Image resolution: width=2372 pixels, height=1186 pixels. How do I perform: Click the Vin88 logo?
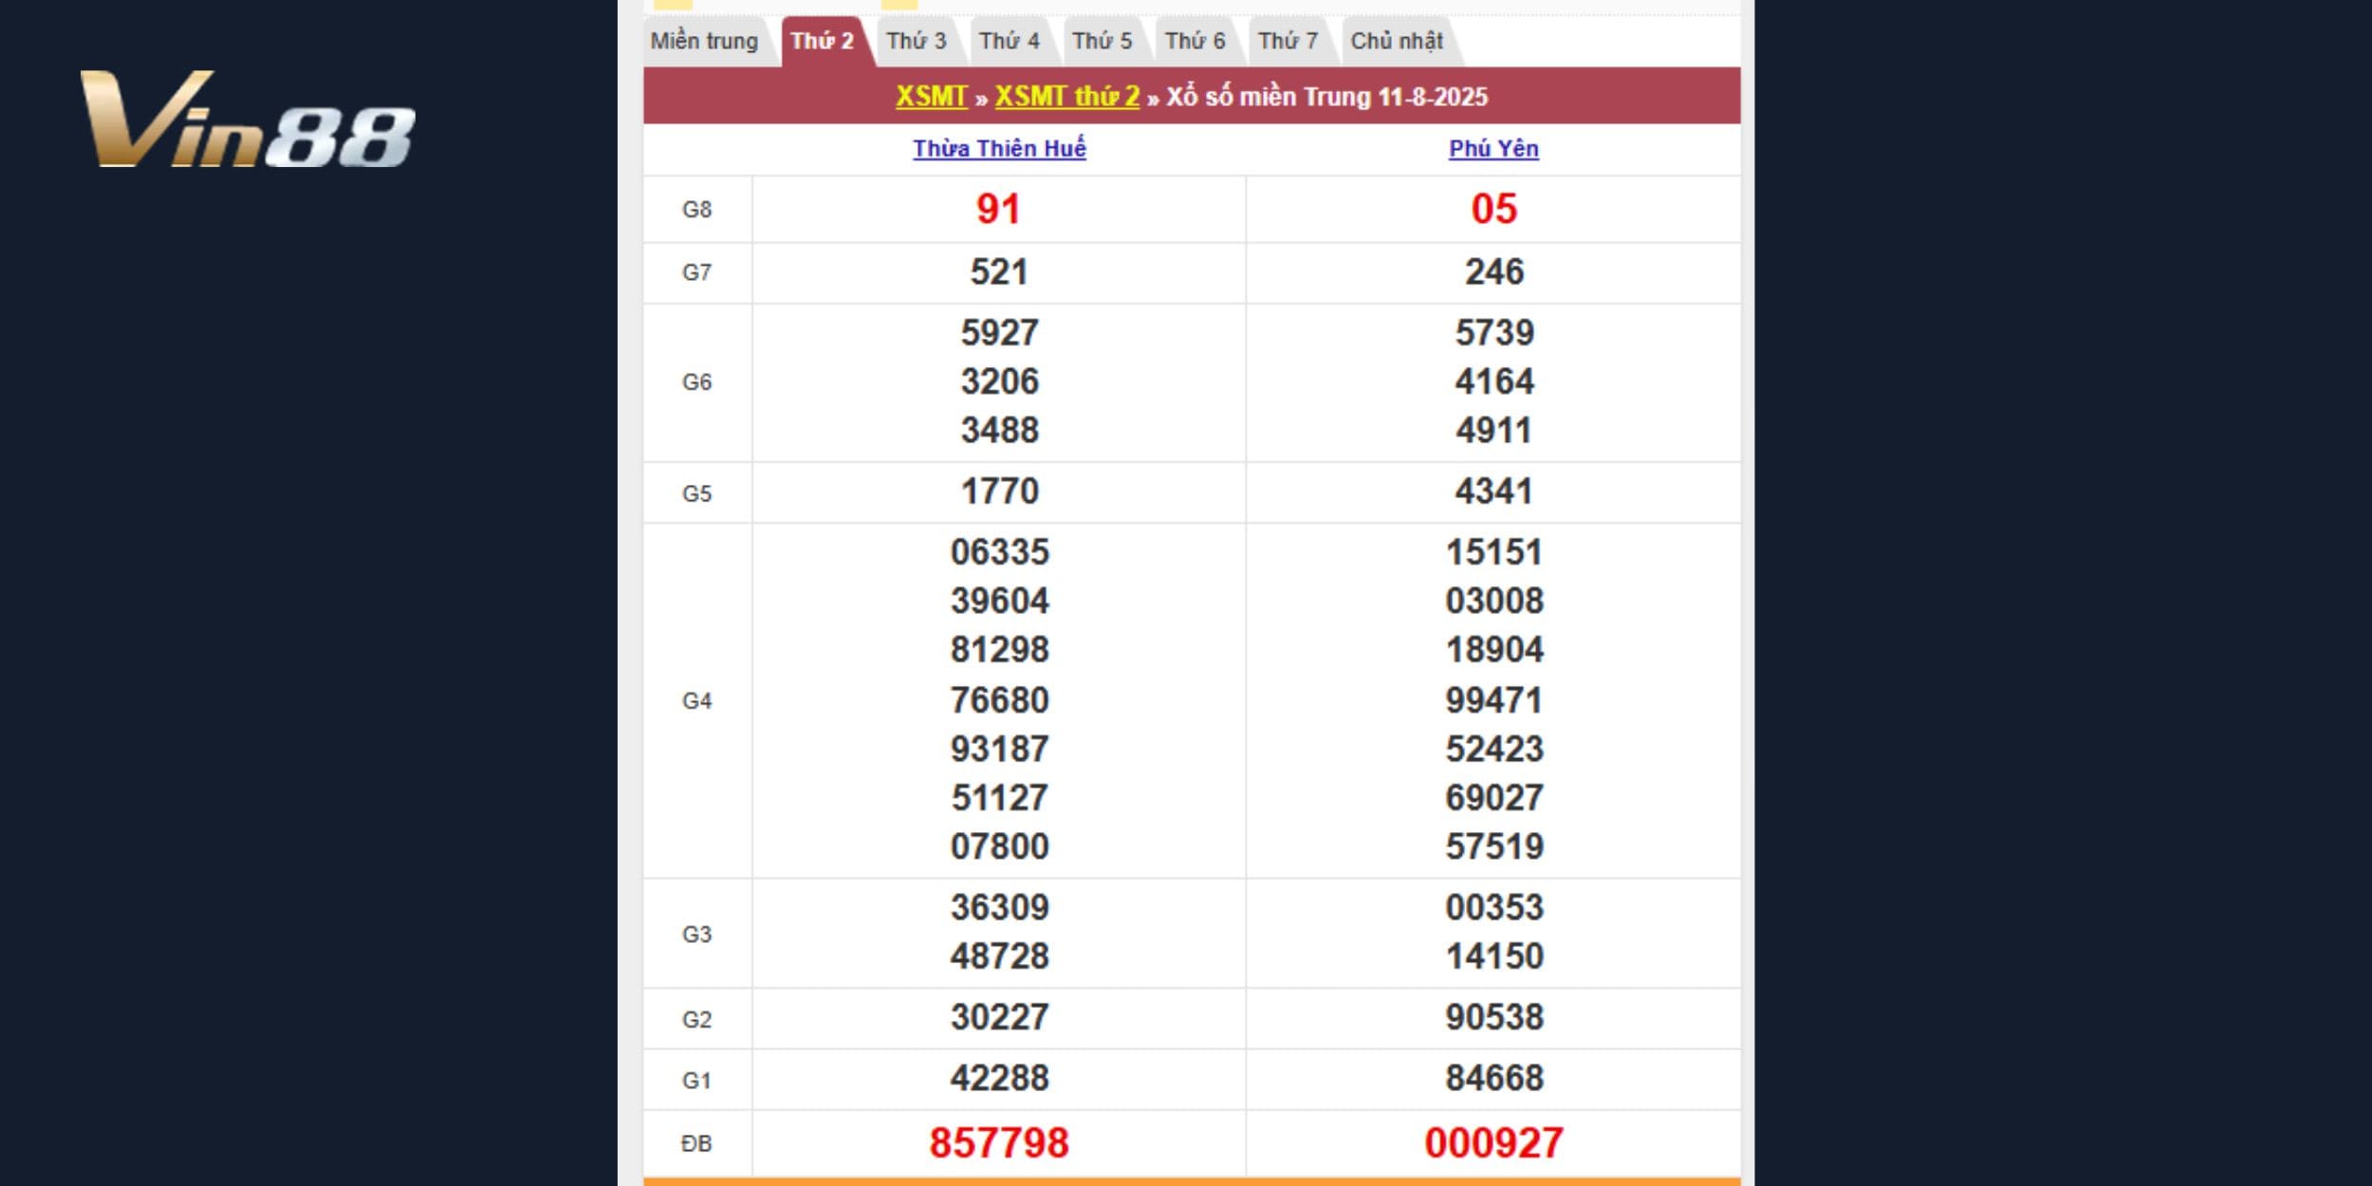pos(249,120)
